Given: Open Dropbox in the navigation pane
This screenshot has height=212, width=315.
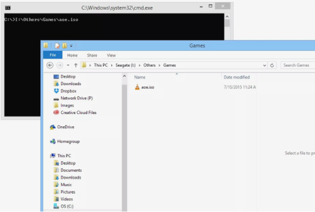Looking at the screenshot, I should [68, 91].
